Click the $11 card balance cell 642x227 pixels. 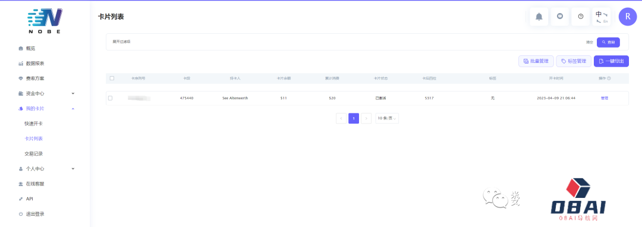[x=284, y=98]
